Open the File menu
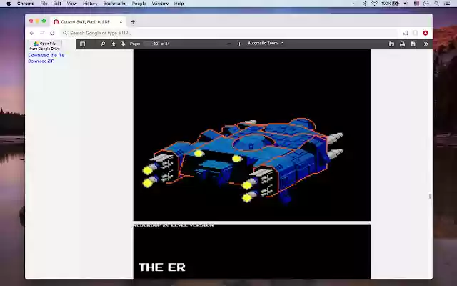 [44, 4]
